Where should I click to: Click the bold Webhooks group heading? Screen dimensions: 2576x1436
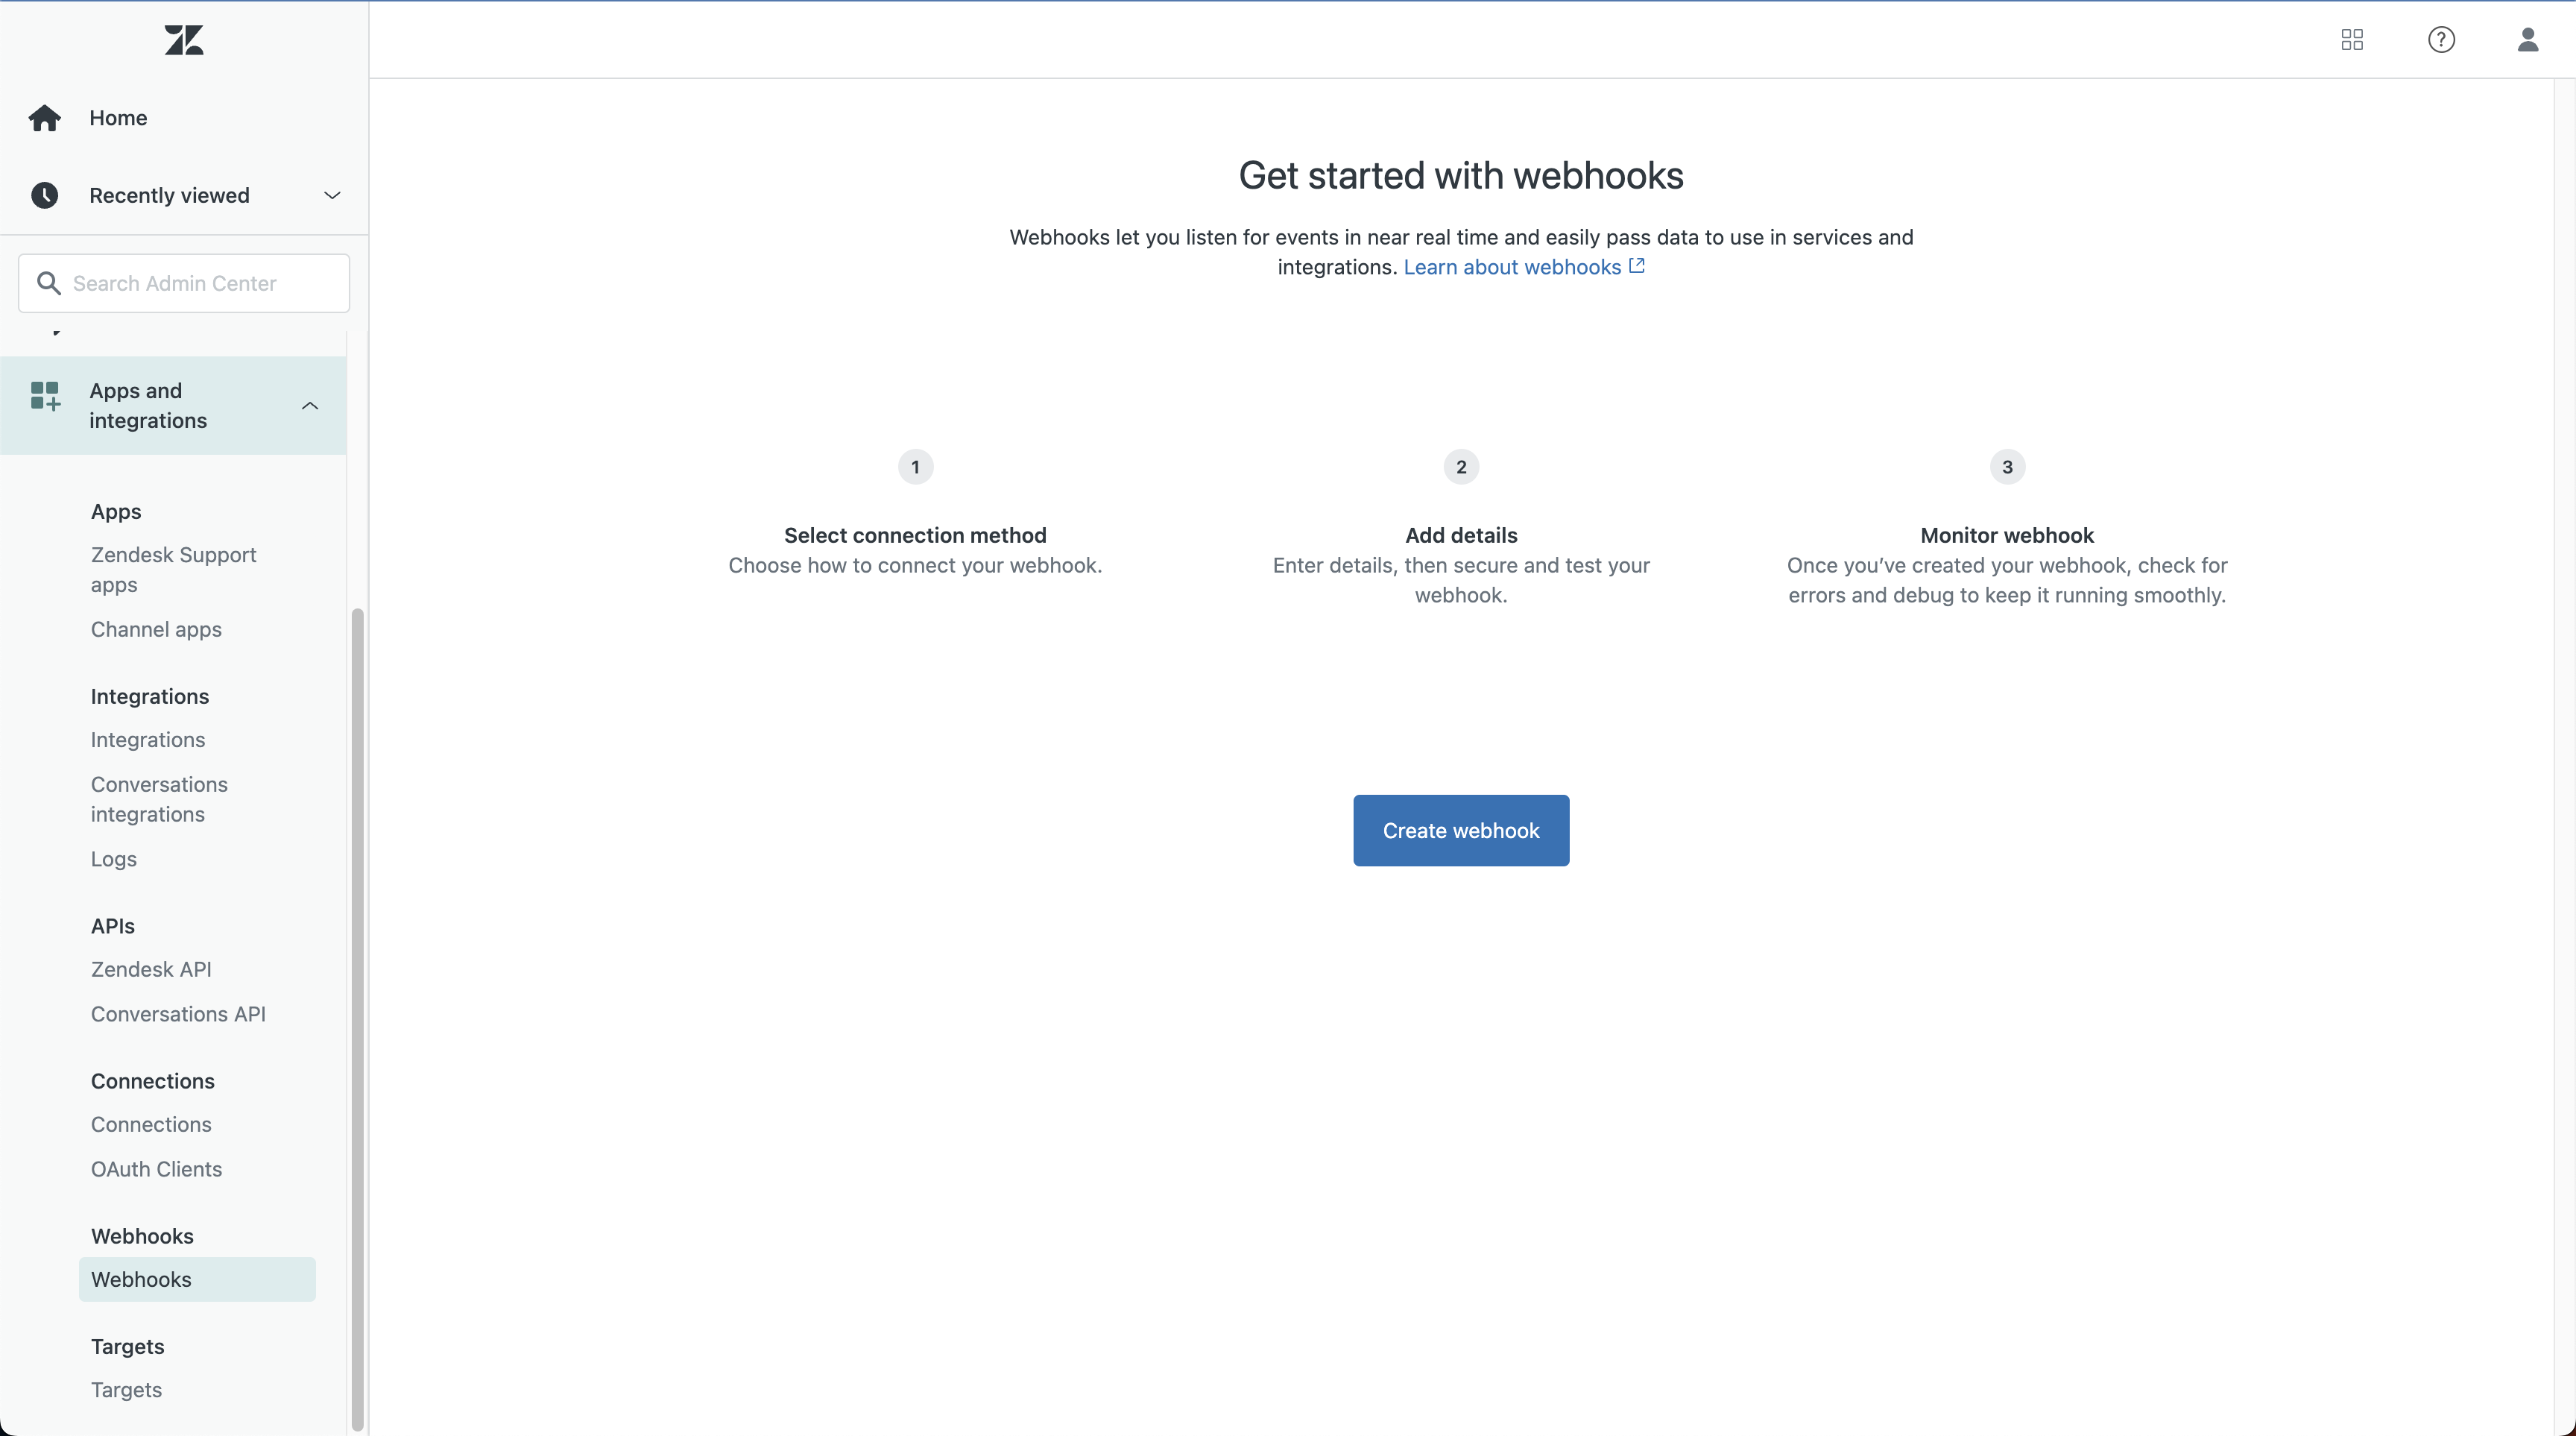142,1236
